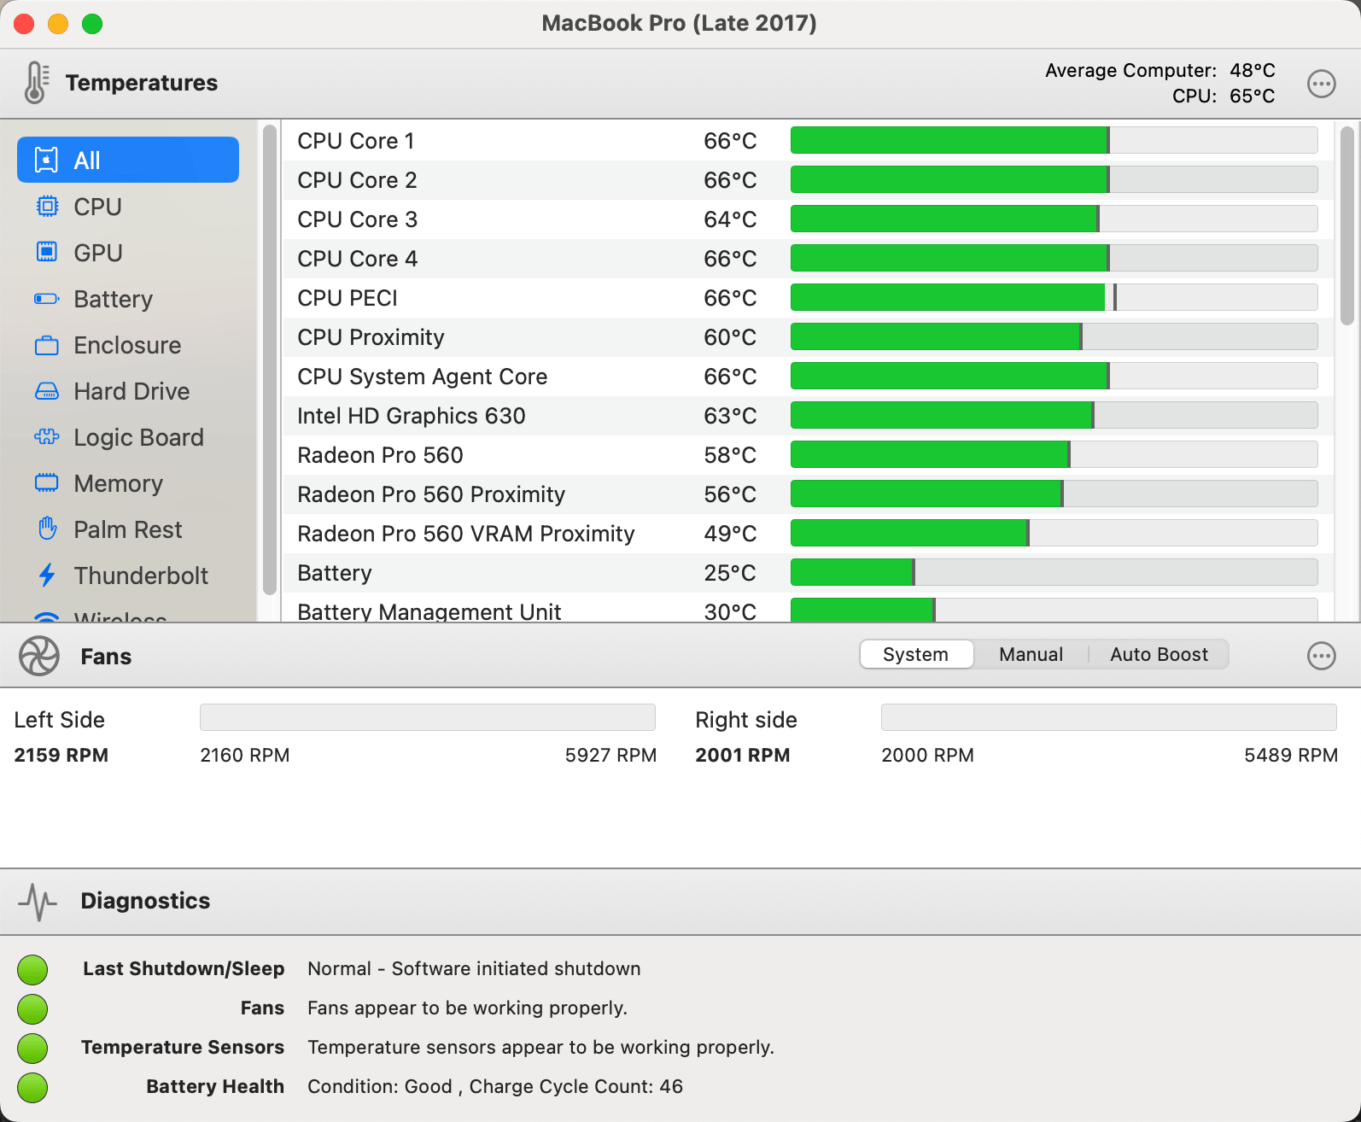Enable Auto Boost fan mode
The image size is (1361, 1122).
click(x=1159, y=655)
